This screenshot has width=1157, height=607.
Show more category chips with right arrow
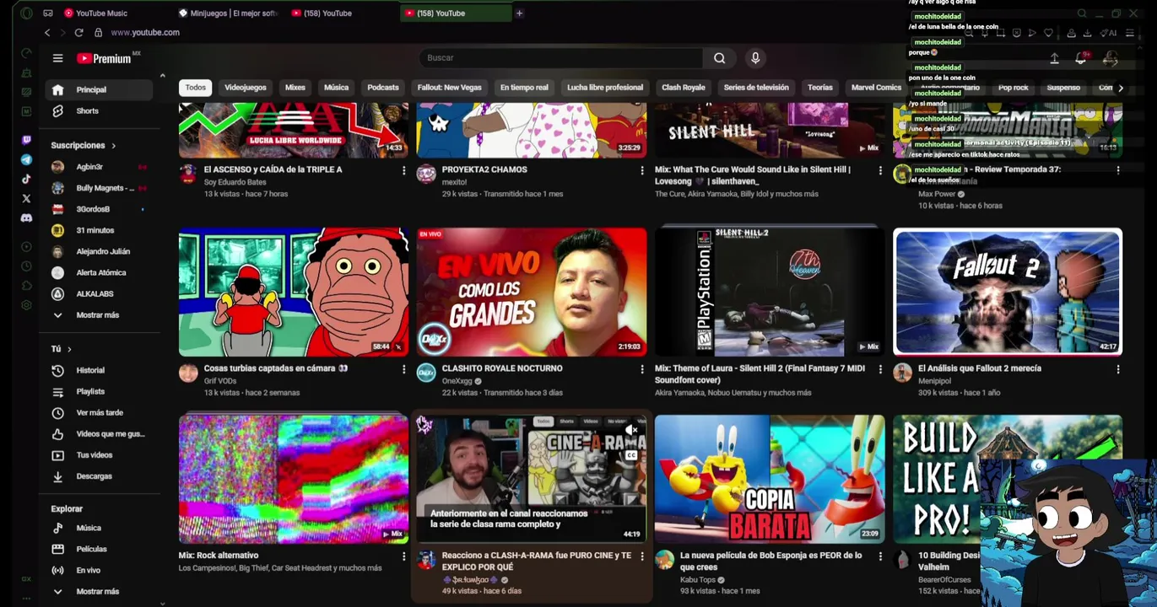[x=1121, y=88]
